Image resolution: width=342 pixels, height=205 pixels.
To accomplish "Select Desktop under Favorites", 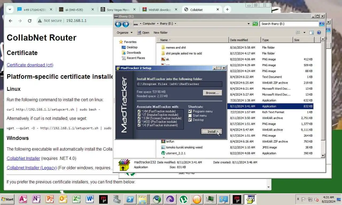I will click(132, 47).
